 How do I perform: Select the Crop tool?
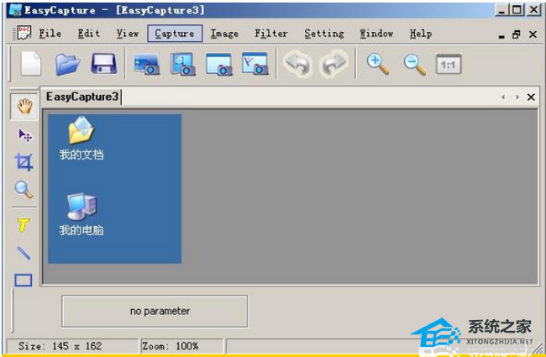point(24,162)
